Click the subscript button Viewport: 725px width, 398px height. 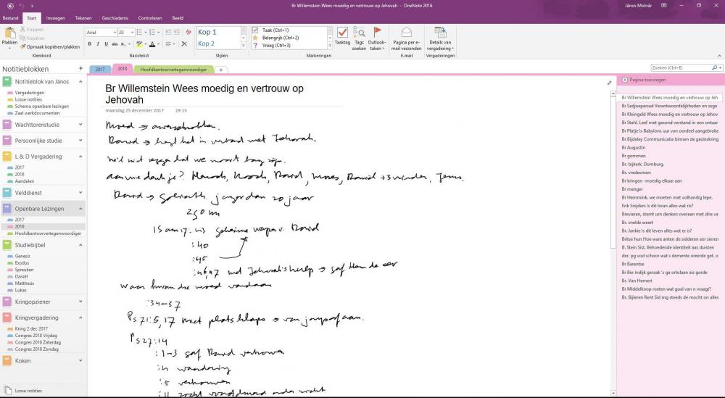pos(123,44)
